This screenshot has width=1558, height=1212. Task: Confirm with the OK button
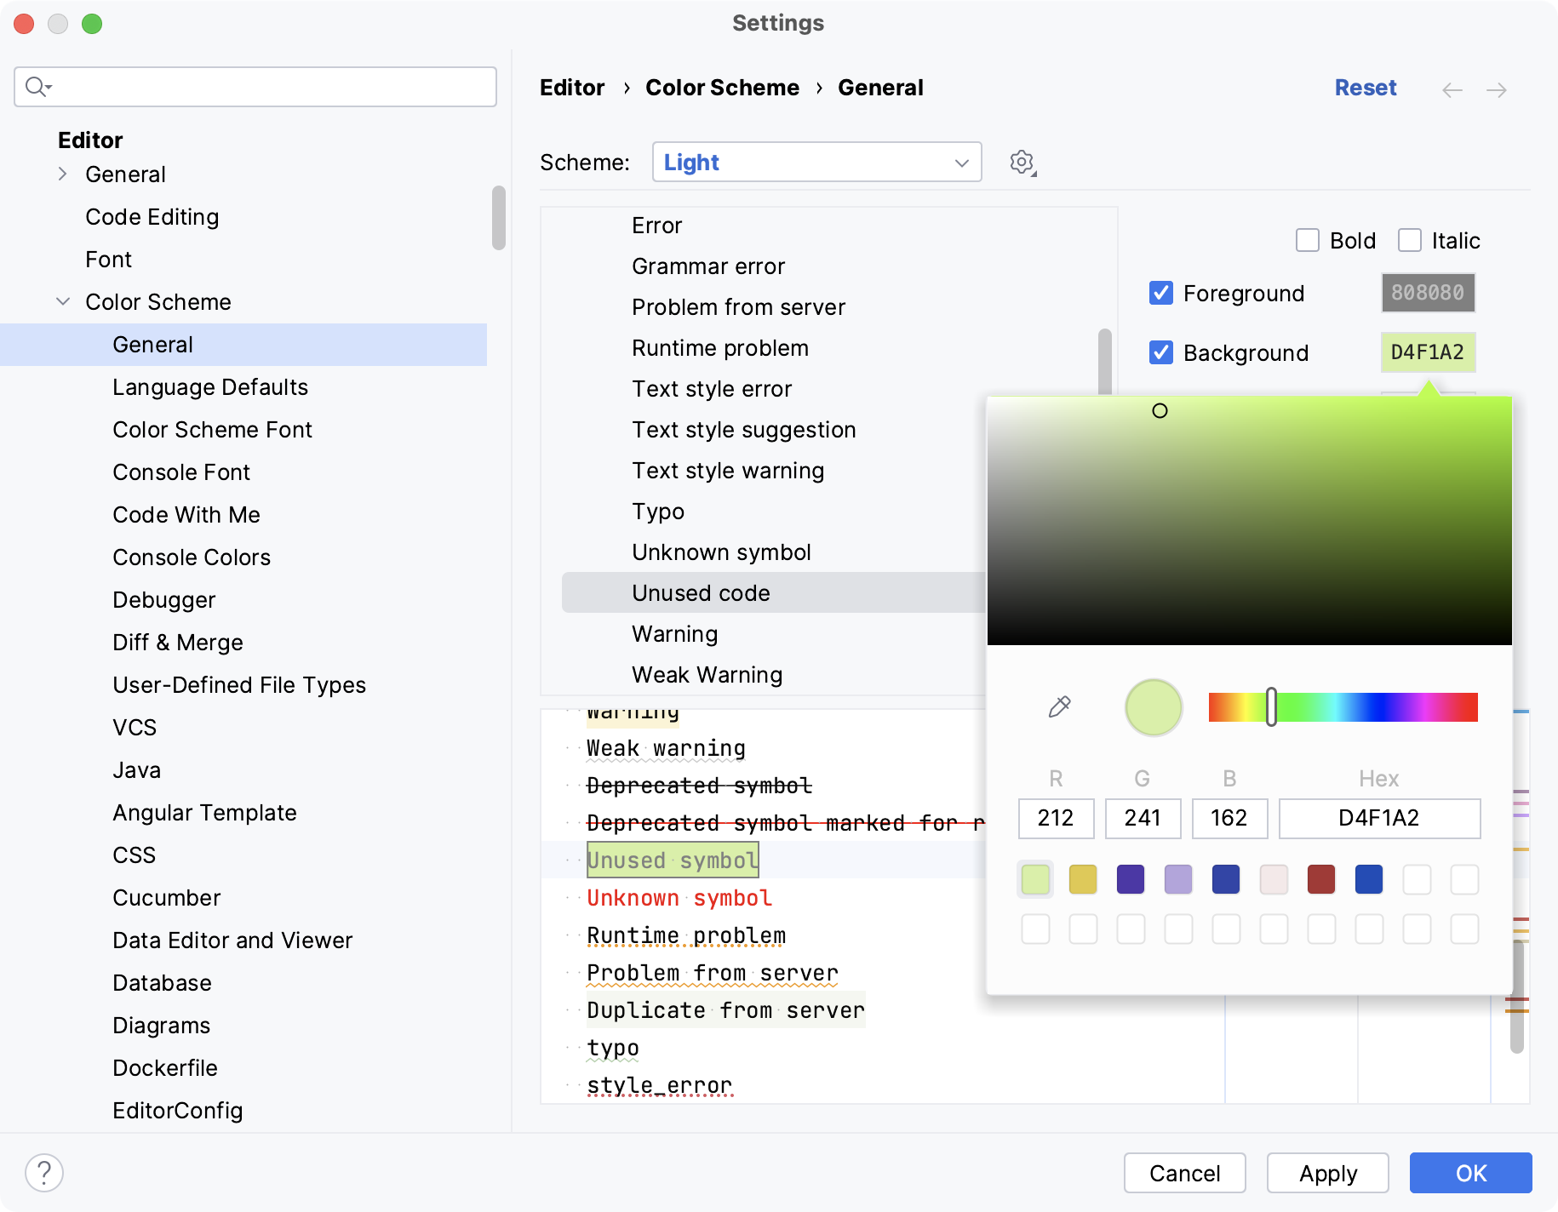coord(1471,1173)
